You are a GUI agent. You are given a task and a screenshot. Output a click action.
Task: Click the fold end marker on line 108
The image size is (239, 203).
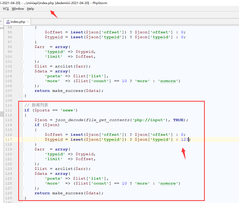pyautogui.click(x=22, y=95)
